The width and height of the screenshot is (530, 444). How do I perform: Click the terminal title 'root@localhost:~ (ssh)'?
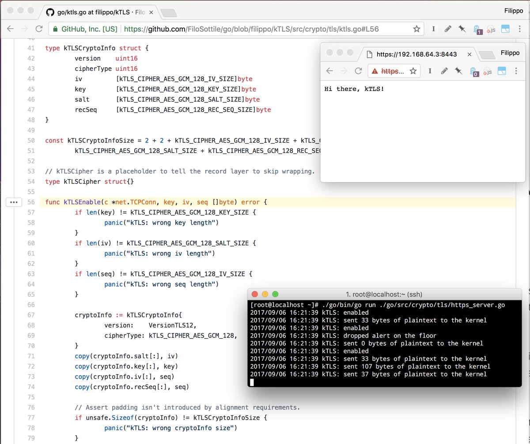pyautogui.click(x=384, y=295)
